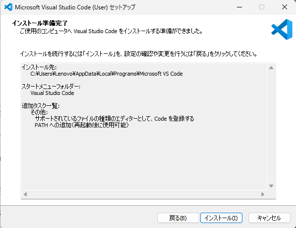Image resolution: width=296 pixels, height=228 pixels.
Task: Click the install path C:¥Users¥Lenovo¥AppData text
Action: (107, 74)
